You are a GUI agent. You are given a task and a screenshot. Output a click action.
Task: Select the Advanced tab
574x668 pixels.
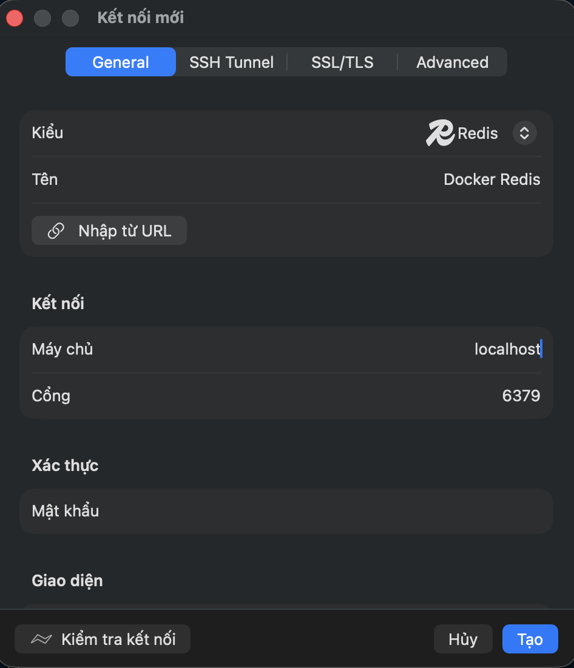(x=453, y=62)
